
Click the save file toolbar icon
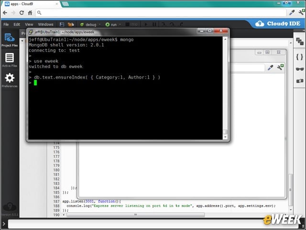[x=62, y=24]
